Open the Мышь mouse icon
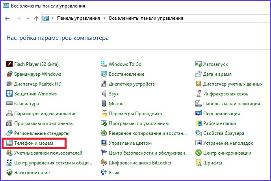Image resolution: width=271 pixels, height=181 pixels. click(x=104, y=103)
